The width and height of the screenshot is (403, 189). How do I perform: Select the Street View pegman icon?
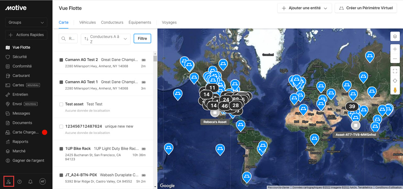coord(395,90)
